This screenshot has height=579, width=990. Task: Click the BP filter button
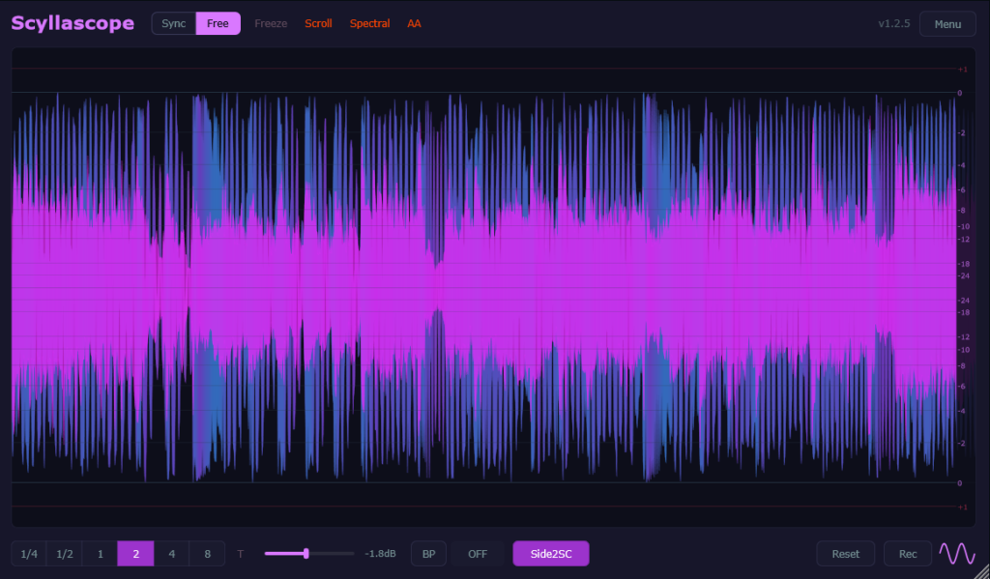point(428,554)
